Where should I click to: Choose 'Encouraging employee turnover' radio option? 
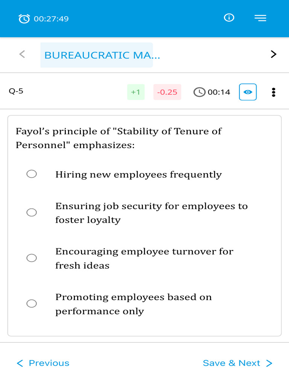click(32, 258)
